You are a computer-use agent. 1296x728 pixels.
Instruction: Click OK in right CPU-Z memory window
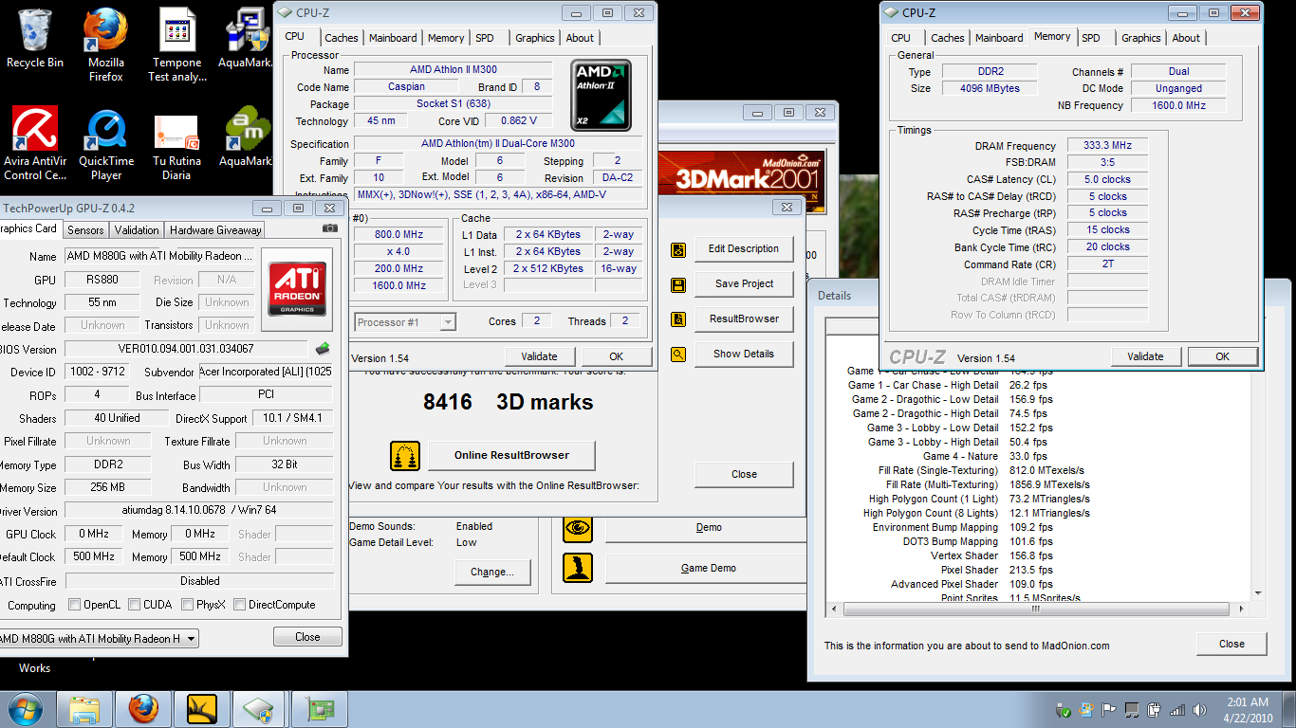pos(1222,356)
